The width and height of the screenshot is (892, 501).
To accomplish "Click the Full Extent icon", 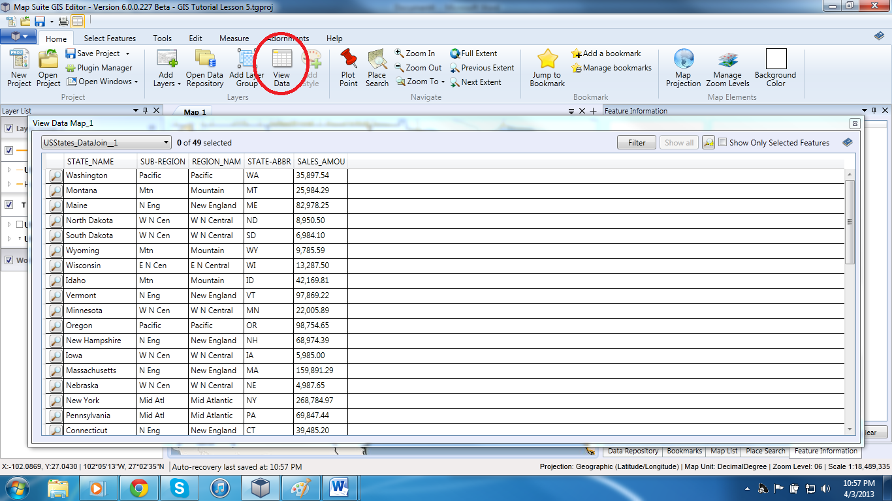I will (455, 53).
